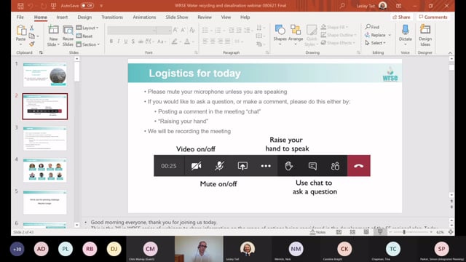Click the participants icon on slide
Image resolution: width=466 pixels, height=262 pixels.
[x=335, y=166]
